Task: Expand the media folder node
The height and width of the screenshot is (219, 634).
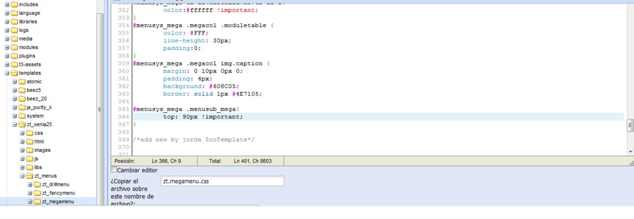Action: [x=7, y=39]
